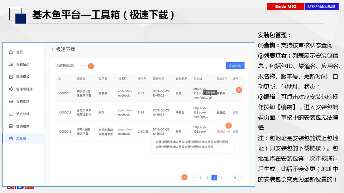The image size is (344, 193).
Task: Select the highlighted page 3
Action: tap(214, 178)
